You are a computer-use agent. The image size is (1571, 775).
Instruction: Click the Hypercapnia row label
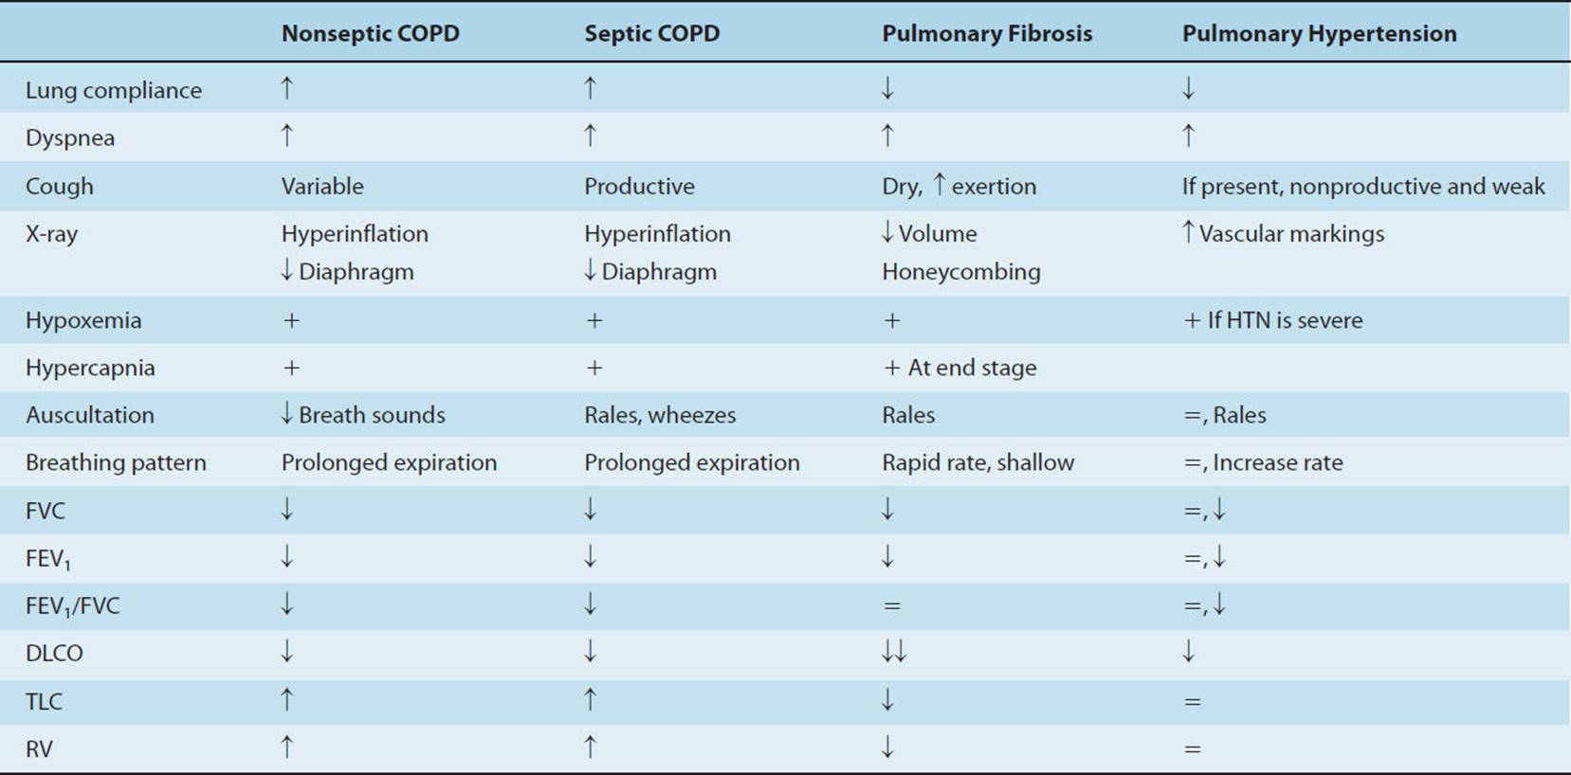pyautogui.click(x=90, y=368)
